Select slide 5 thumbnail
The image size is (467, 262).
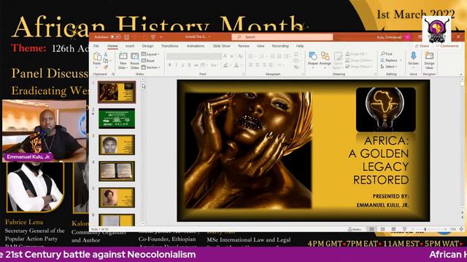117,197
